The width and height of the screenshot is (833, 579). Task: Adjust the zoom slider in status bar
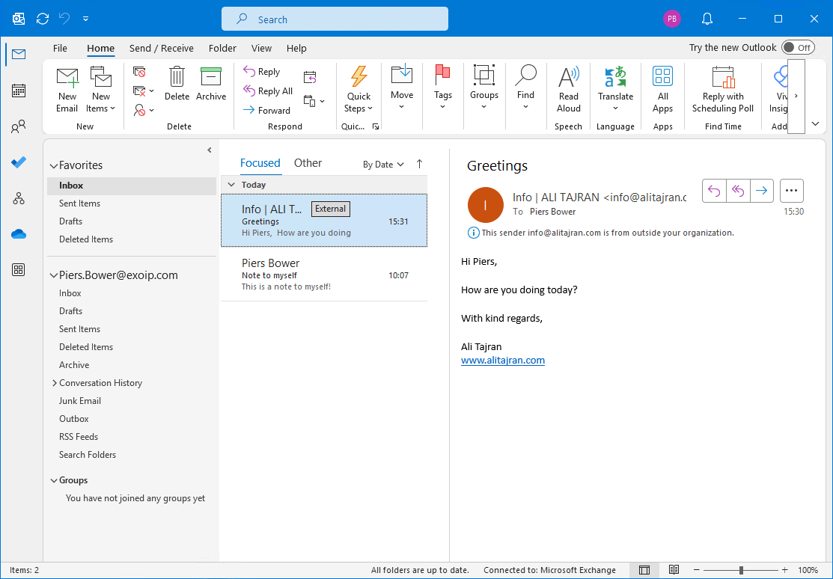741,570
